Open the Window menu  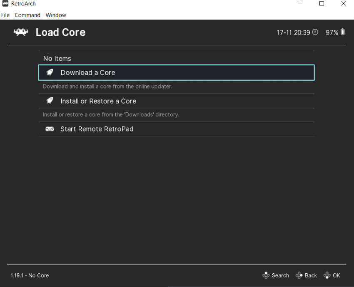56,15
